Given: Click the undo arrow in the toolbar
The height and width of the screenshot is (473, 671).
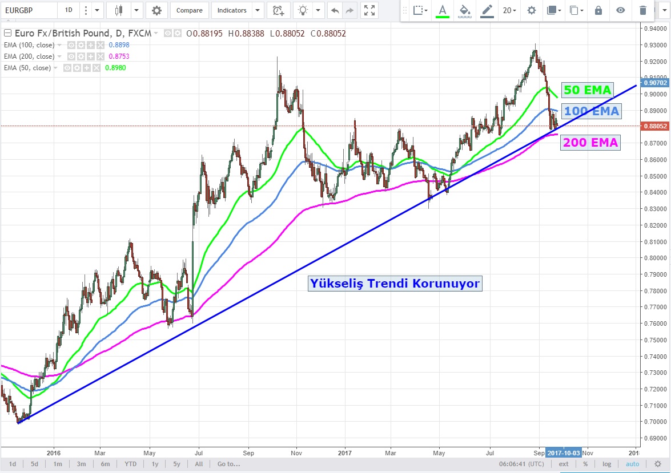Looking at the screenshot, I should [335, 10].
